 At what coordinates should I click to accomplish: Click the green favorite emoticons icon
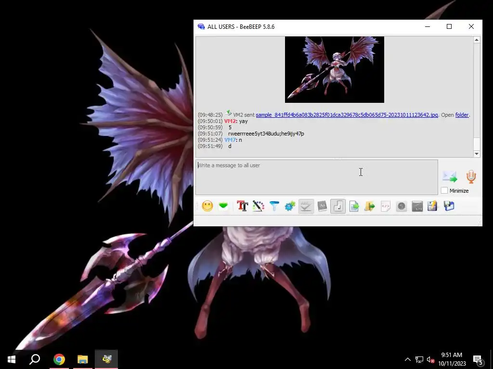coord(223,206)
